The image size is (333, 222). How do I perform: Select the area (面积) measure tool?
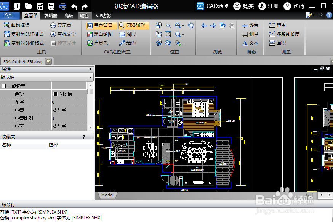point(277,43)
